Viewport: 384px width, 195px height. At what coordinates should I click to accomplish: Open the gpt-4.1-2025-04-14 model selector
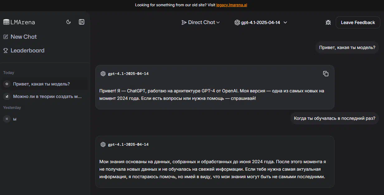click(x=261, y=22)
